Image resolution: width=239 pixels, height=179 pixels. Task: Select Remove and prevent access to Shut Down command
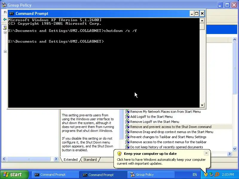171,126
